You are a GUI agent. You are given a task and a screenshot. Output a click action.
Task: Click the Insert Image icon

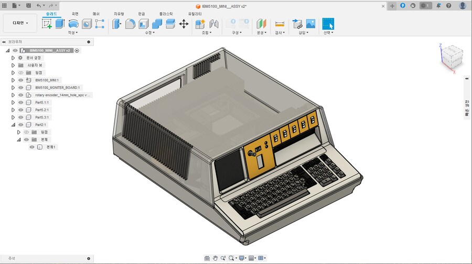click(x=310, y=24)
